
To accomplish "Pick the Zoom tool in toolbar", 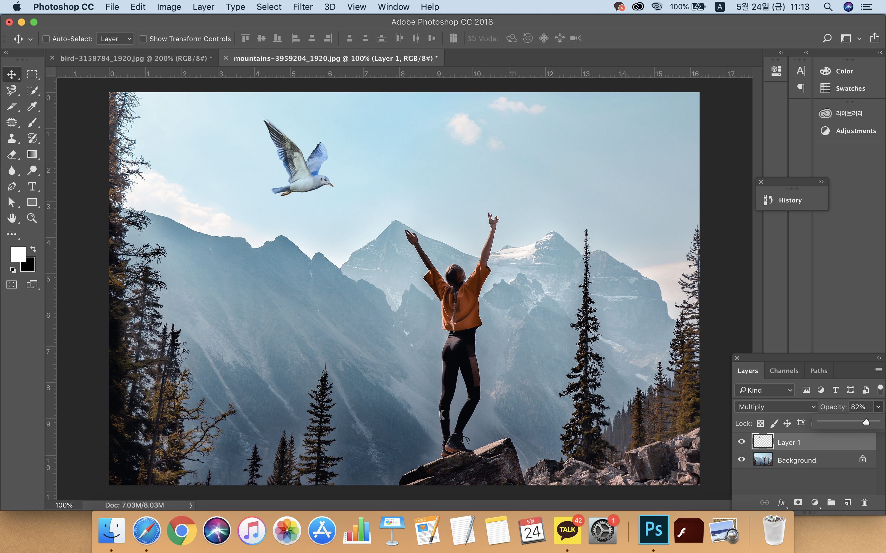I will point(32,218).
